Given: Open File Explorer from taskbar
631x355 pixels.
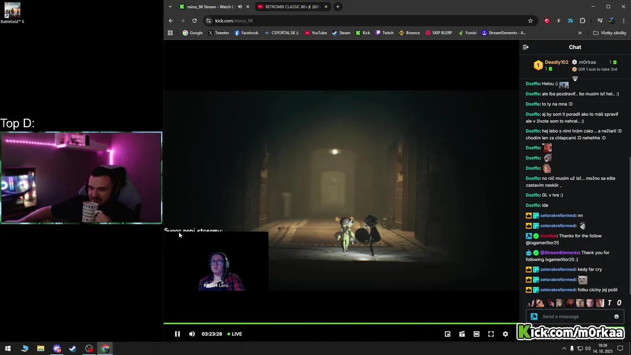Looking at the screenshot, I should tap(40, 349).
